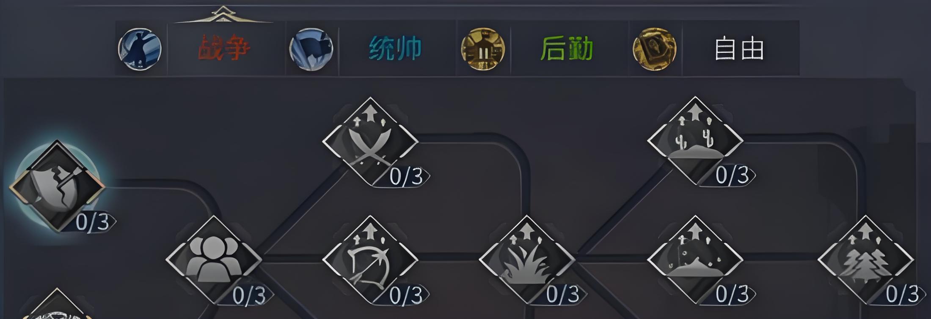Click the blue warrior emblem beside 战争
Image resolution: width=931 pixels, height=319 pixels.
[140, 49]
